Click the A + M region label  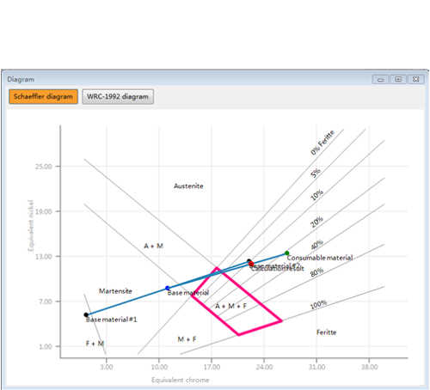point(153,246)
